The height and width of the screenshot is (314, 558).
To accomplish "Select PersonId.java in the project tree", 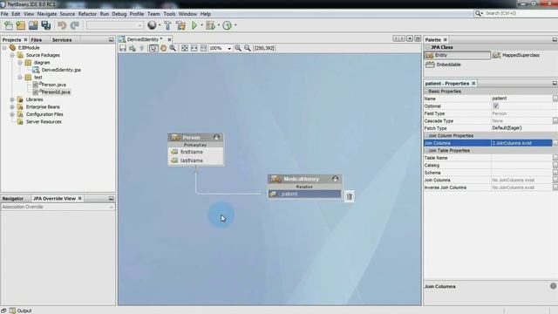I will tap(56, 92).
